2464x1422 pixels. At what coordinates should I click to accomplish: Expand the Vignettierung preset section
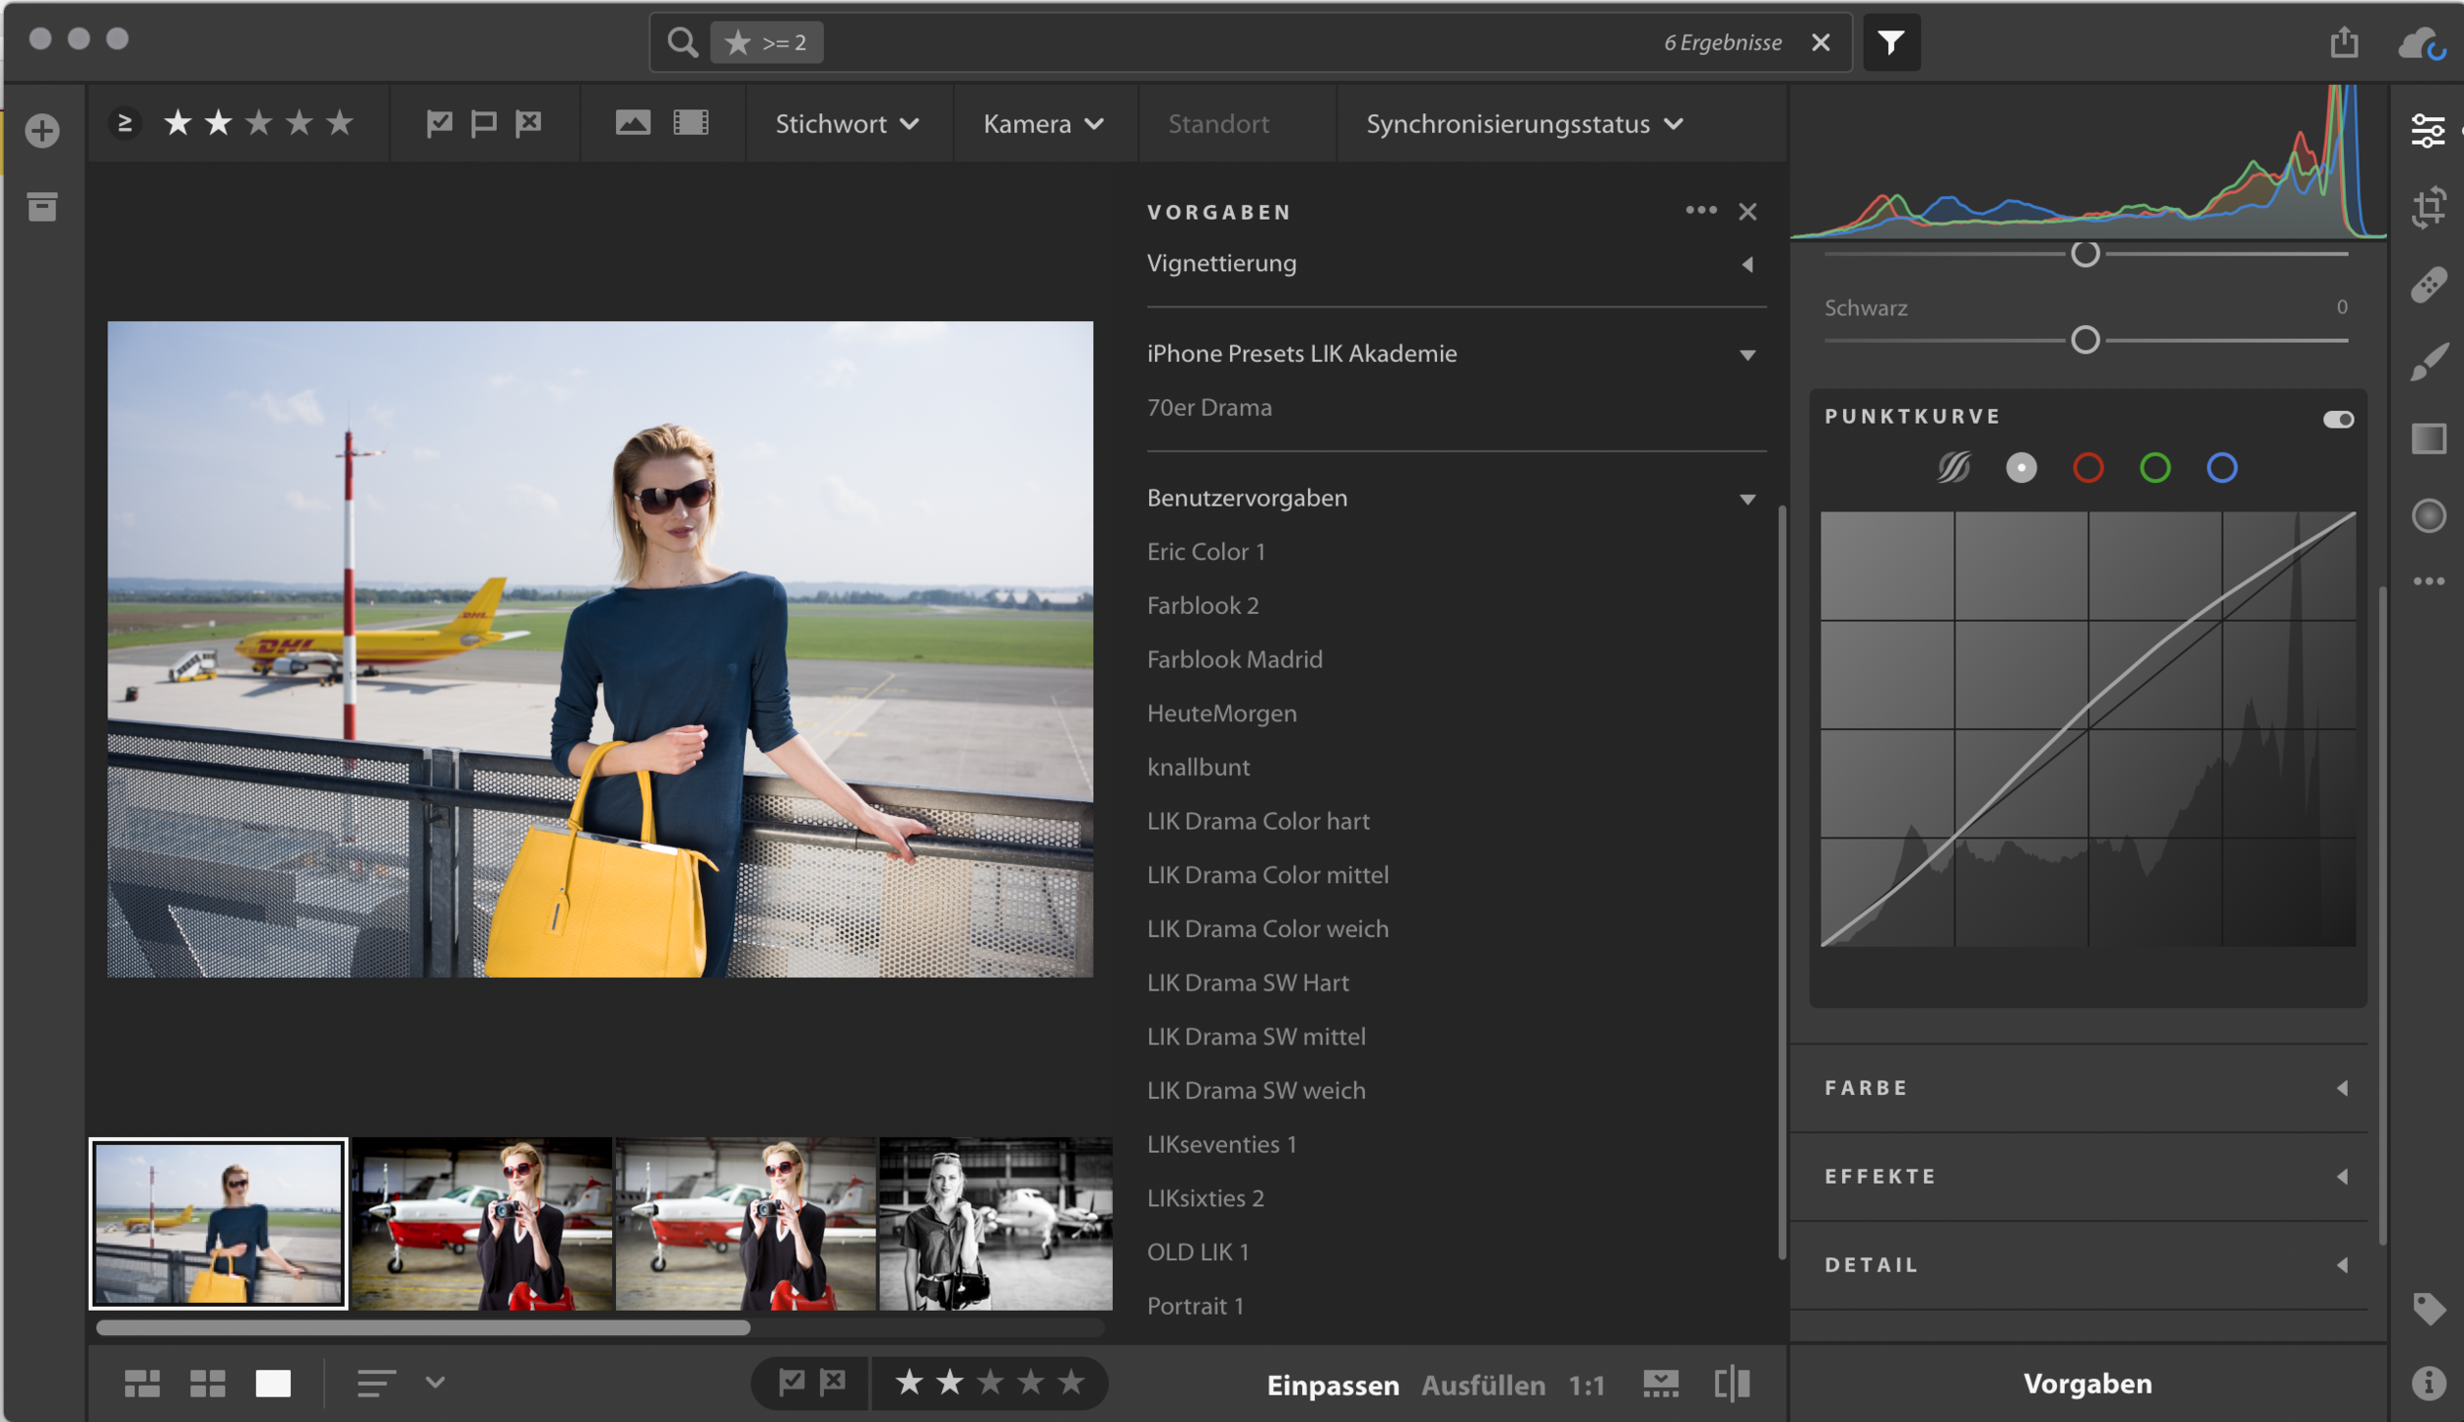point(1748,262)
